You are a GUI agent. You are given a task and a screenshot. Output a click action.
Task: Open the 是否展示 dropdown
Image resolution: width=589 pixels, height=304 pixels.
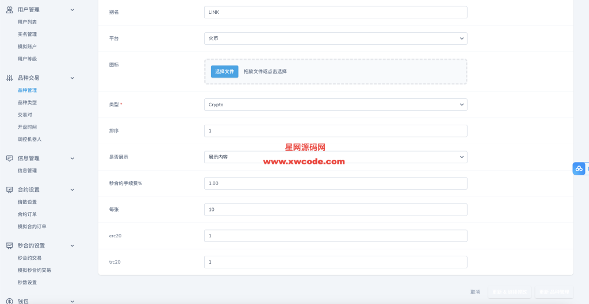(x=335, y=157)
